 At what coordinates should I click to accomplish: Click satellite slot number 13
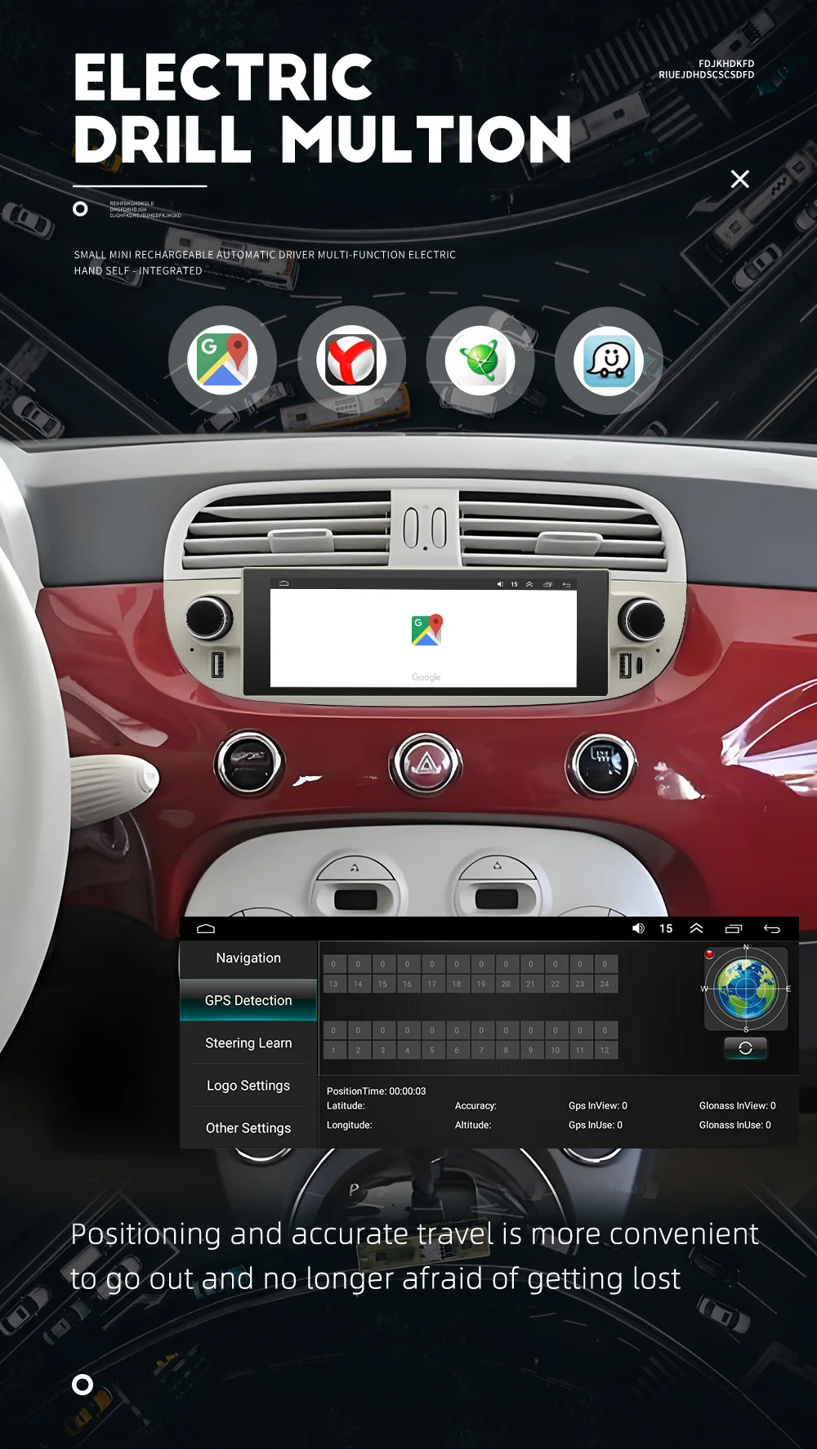[333, 984]
